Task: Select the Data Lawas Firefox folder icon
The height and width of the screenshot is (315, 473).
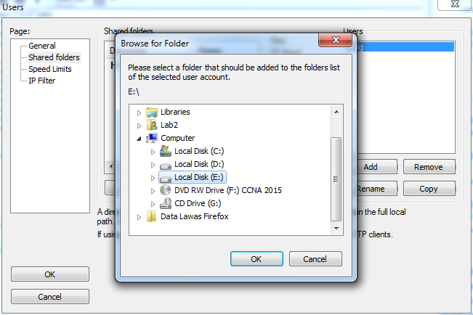Action: 151,216
